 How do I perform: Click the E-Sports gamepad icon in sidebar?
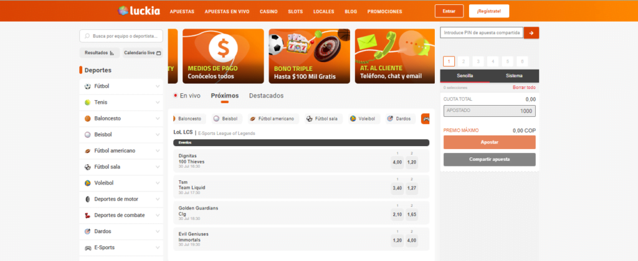[87, 247]
